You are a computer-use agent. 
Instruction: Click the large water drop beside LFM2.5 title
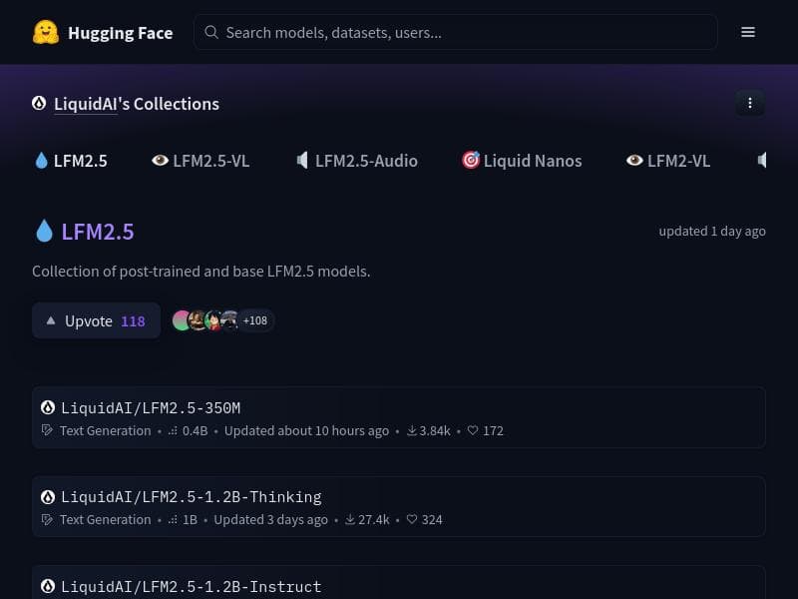(x=44, y=231)
